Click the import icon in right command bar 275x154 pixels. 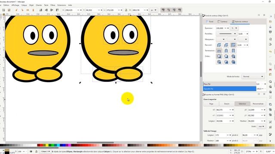pyautogui.click(x=270, y=39)
